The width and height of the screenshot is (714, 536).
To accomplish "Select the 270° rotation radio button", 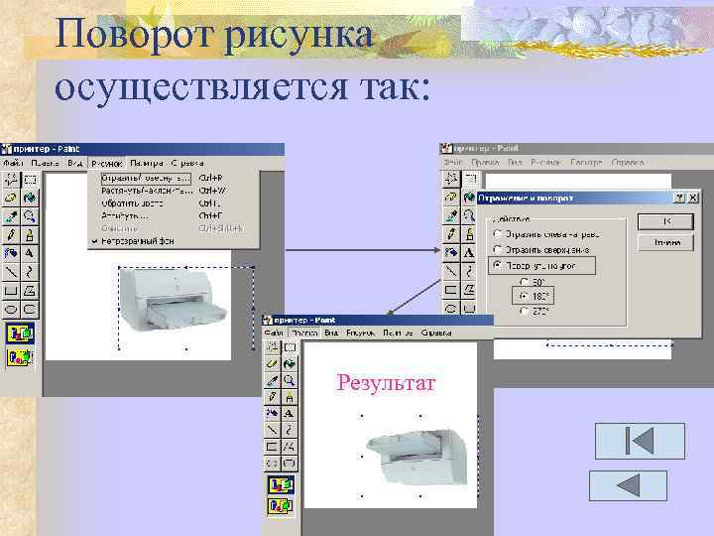I will tap(525, 312).
